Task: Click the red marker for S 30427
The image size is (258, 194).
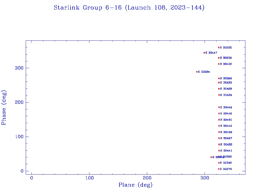Action: click(x=219, y=138)
